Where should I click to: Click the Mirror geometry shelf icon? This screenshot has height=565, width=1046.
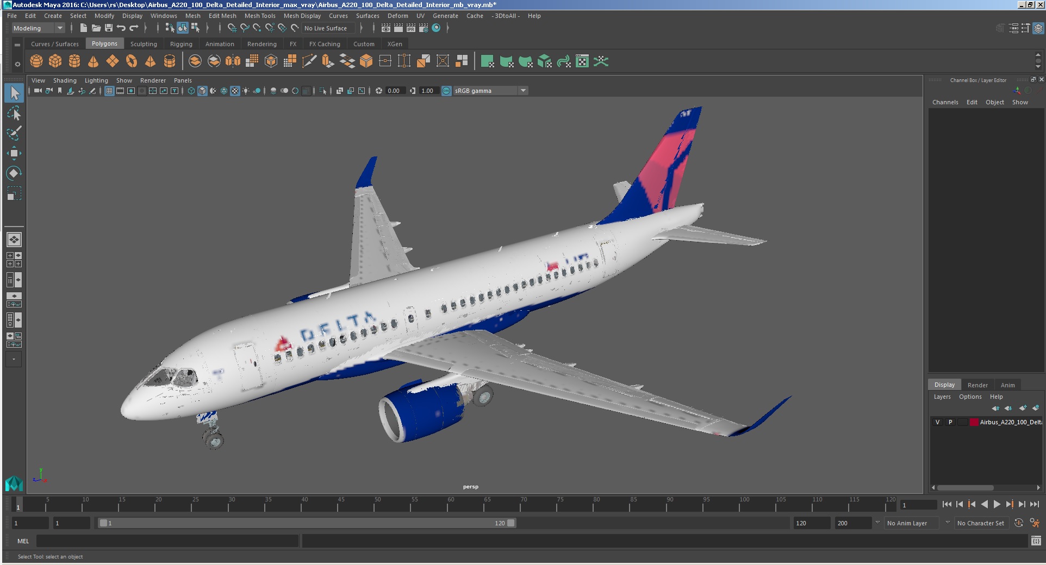point(233,61)
